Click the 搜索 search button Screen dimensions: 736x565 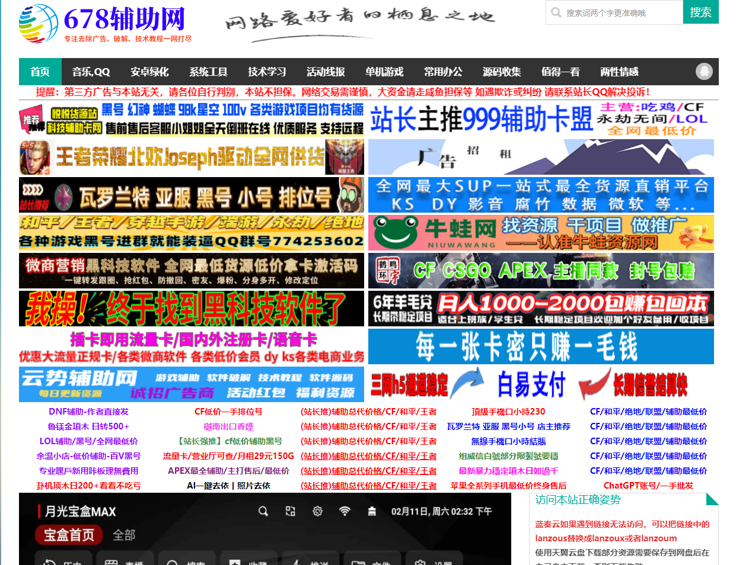[x=700, y=12]
